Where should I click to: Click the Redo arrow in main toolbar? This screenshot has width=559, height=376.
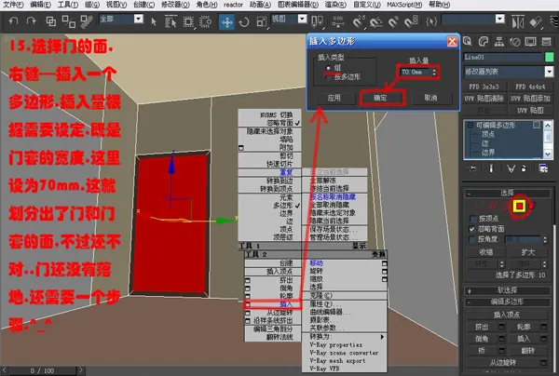32,21
